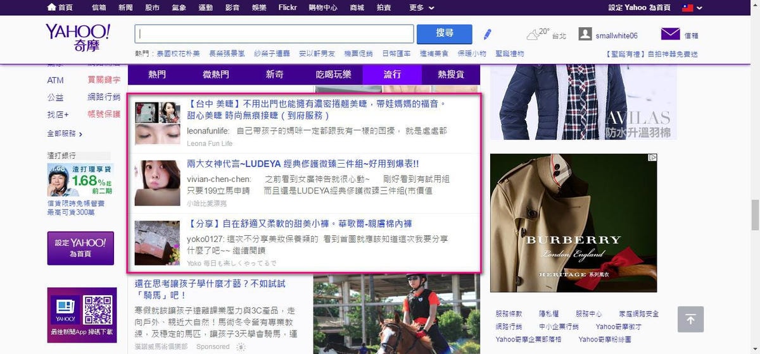Open the 流行 tab
Viewport: 760px width, 354px height.
pos(392,75)
